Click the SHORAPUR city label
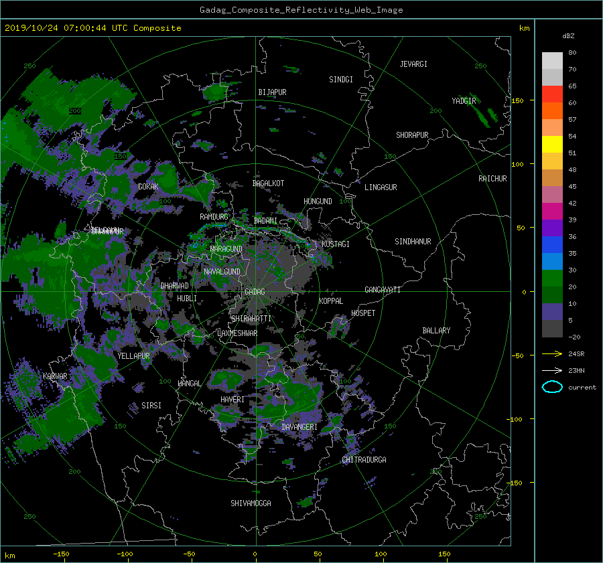This screenshot has height=563, width=603. tap(412, 135)
